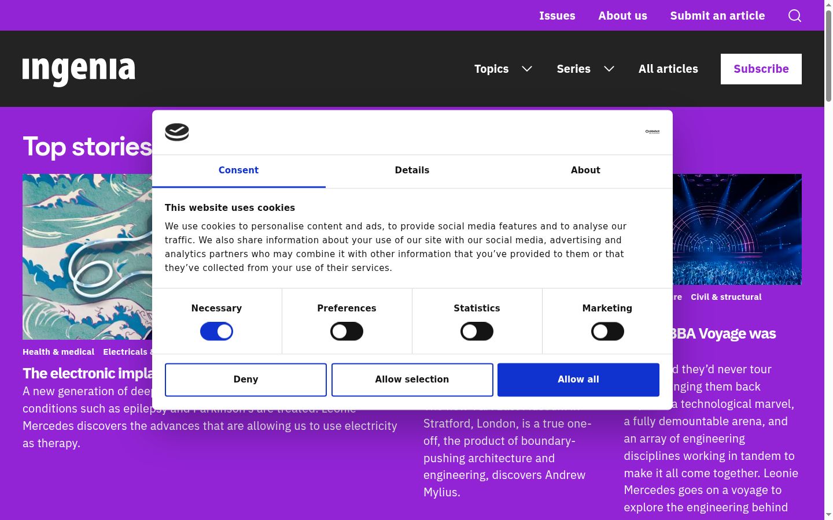Image resolution: width=833 pixels, height=520 pixels.
Task: Open the concert arena article thumbnail
Action: [x=737, y=229]
